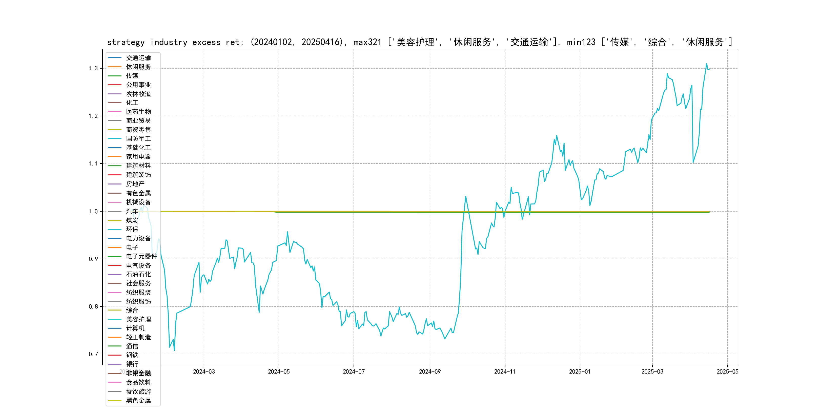
Task: Click the 计算机 legend label
Action: (x=135, y=328)
